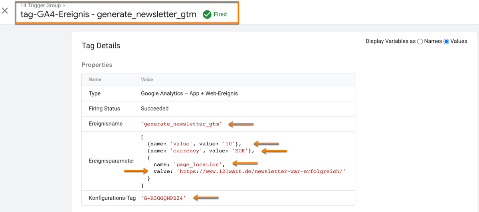479x212 pixels.
Task: Click the 'Tag Details' heading
Action: pos(101,46)
